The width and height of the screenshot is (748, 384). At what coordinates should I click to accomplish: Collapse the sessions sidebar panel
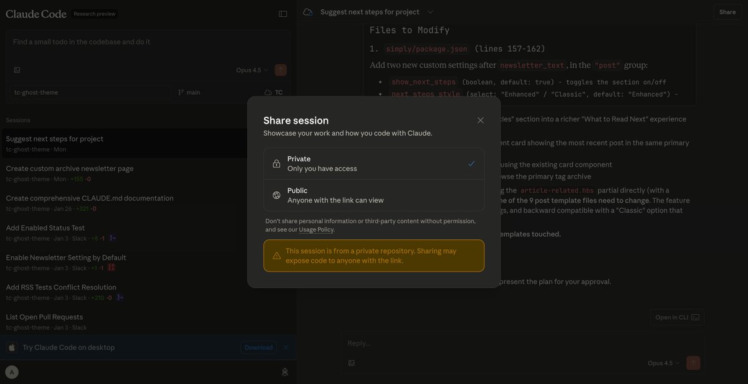click(x=282, y=12)
